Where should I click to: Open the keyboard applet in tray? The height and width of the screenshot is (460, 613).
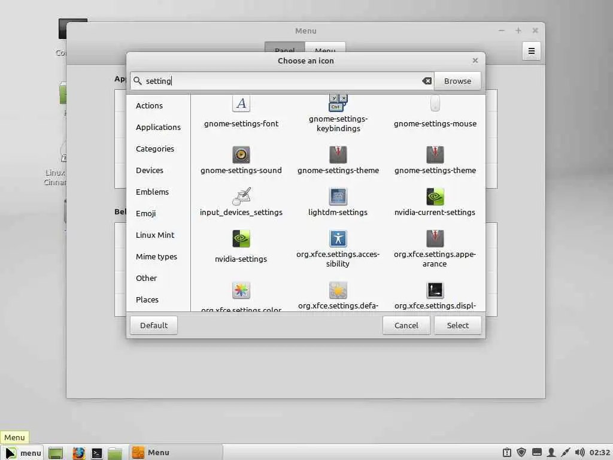click(537, 453)
